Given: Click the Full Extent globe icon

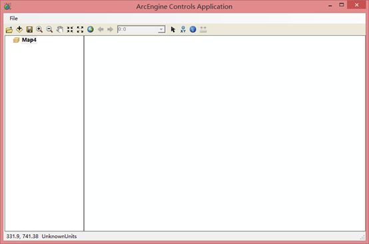Looking at the screenshot, I should (x=91, y=29).
